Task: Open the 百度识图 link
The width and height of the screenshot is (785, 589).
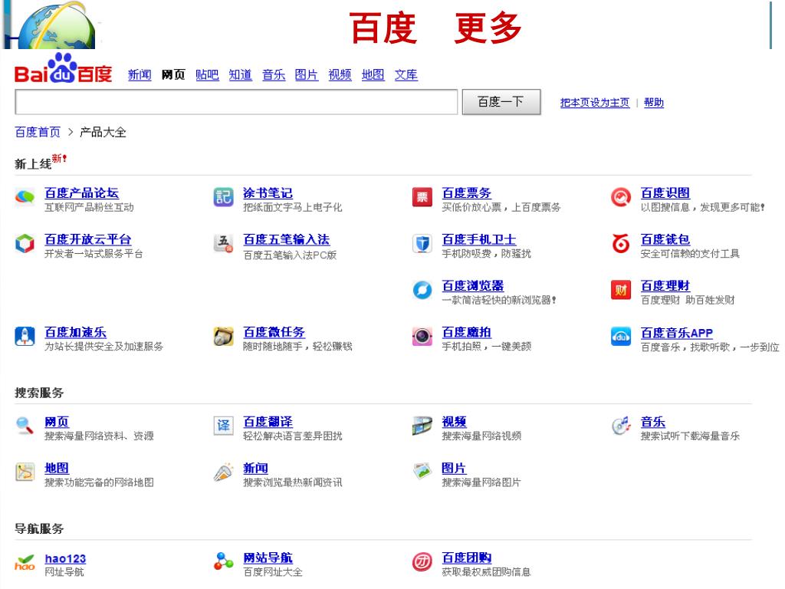Action: click(665, 192)
